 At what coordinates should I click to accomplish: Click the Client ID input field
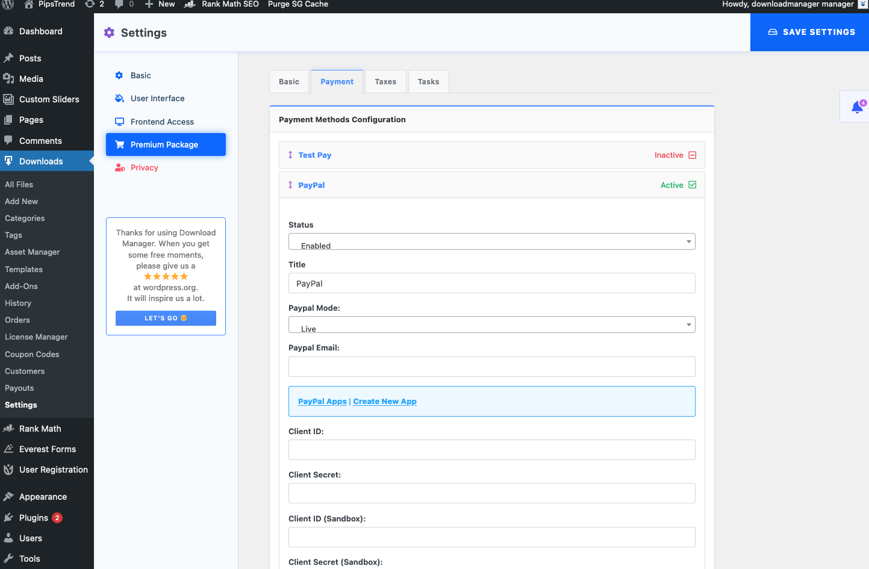pos(492,450)
